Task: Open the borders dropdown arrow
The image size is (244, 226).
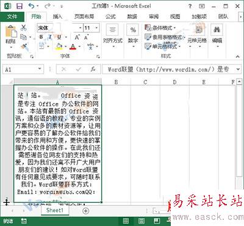Action: click(x=48, y=46)
